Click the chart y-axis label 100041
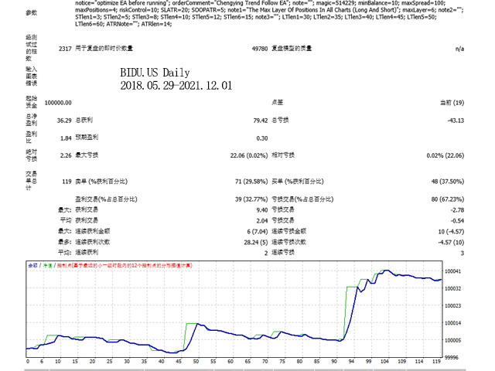This screenshot has height=371, width=495. tap(452, 271)
